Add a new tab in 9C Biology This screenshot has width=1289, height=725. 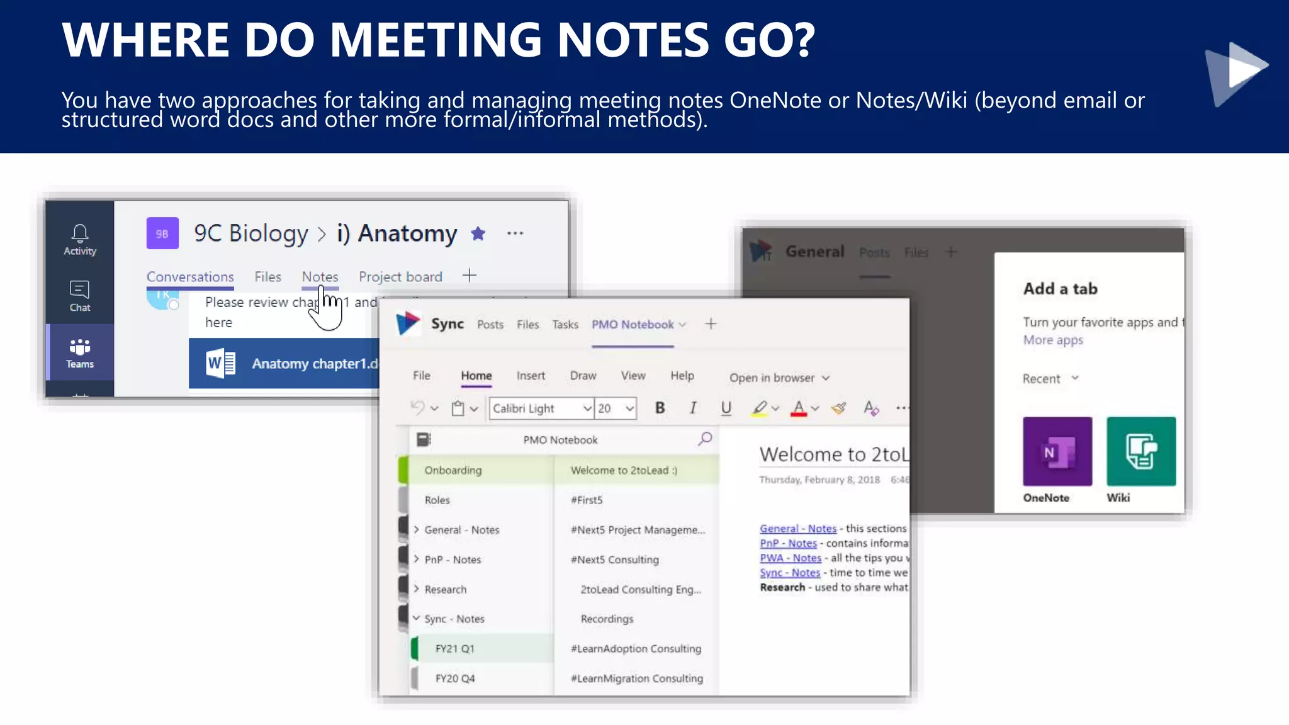470,276
